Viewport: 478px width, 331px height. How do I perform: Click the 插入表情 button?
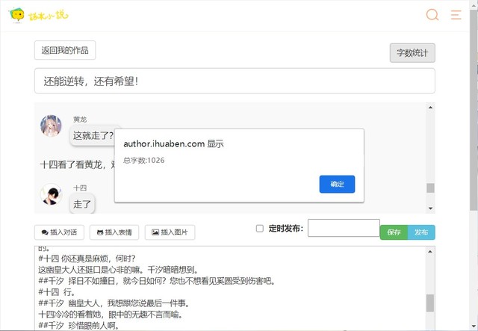click(x=114, y=232)
